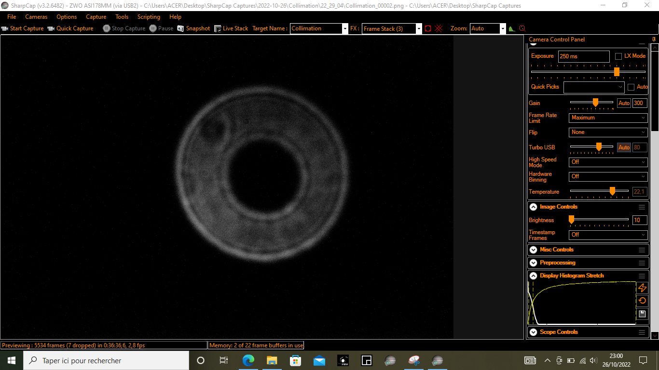Click the red selection area icon in toolbar
This screenshot has width=659, height=370.
428,28
